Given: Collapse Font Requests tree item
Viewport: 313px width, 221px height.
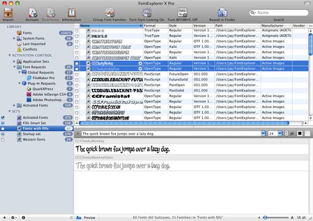Looking at the screenshot, I should coord(14,67).
